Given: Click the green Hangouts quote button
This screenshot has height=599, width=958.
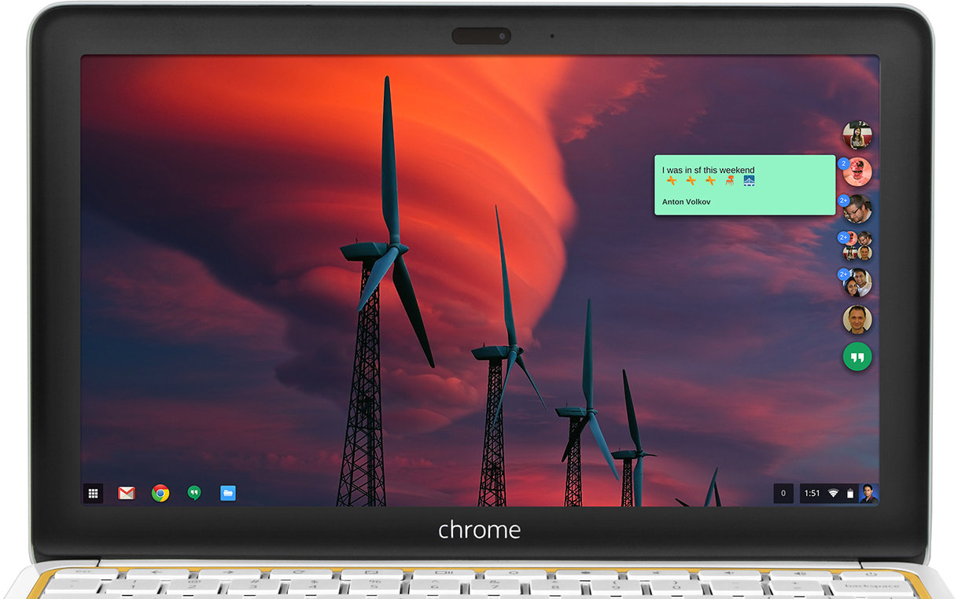Looking at the screenshot, I should click(857, 357).
